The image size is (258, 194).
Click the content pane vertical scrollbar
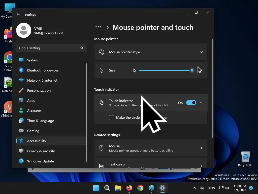[213, 88]
